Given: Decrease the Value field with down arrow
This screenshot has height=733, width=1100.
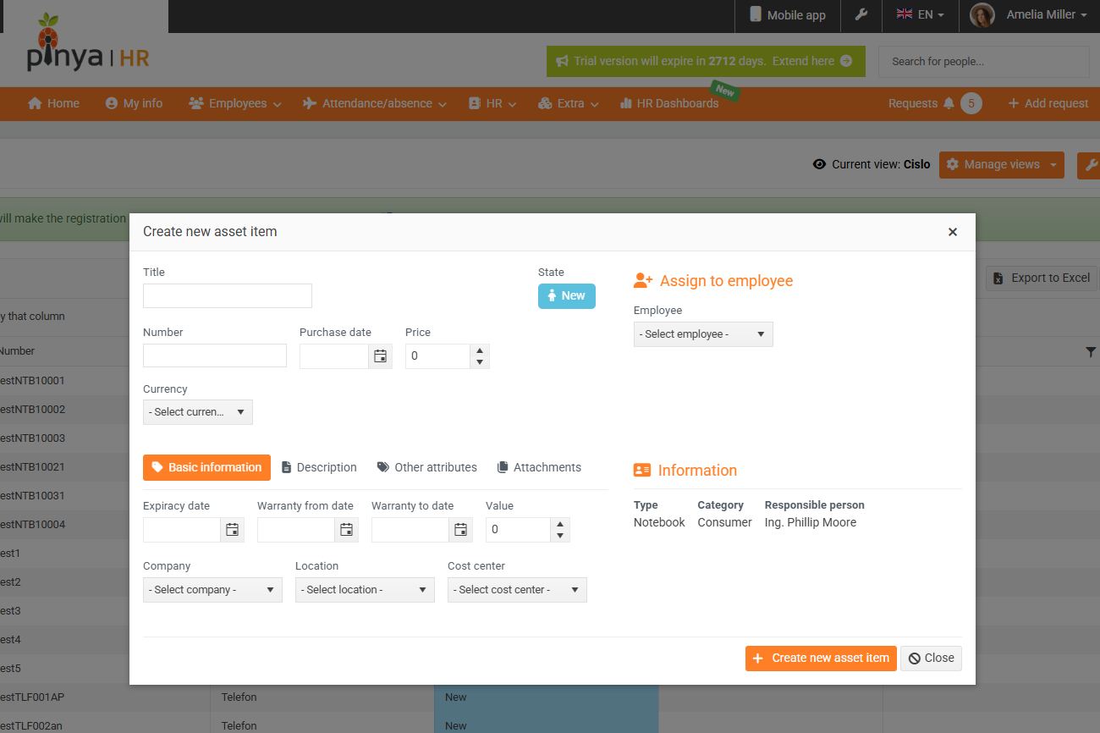Looking at the screenshot, I should (560, 536).
